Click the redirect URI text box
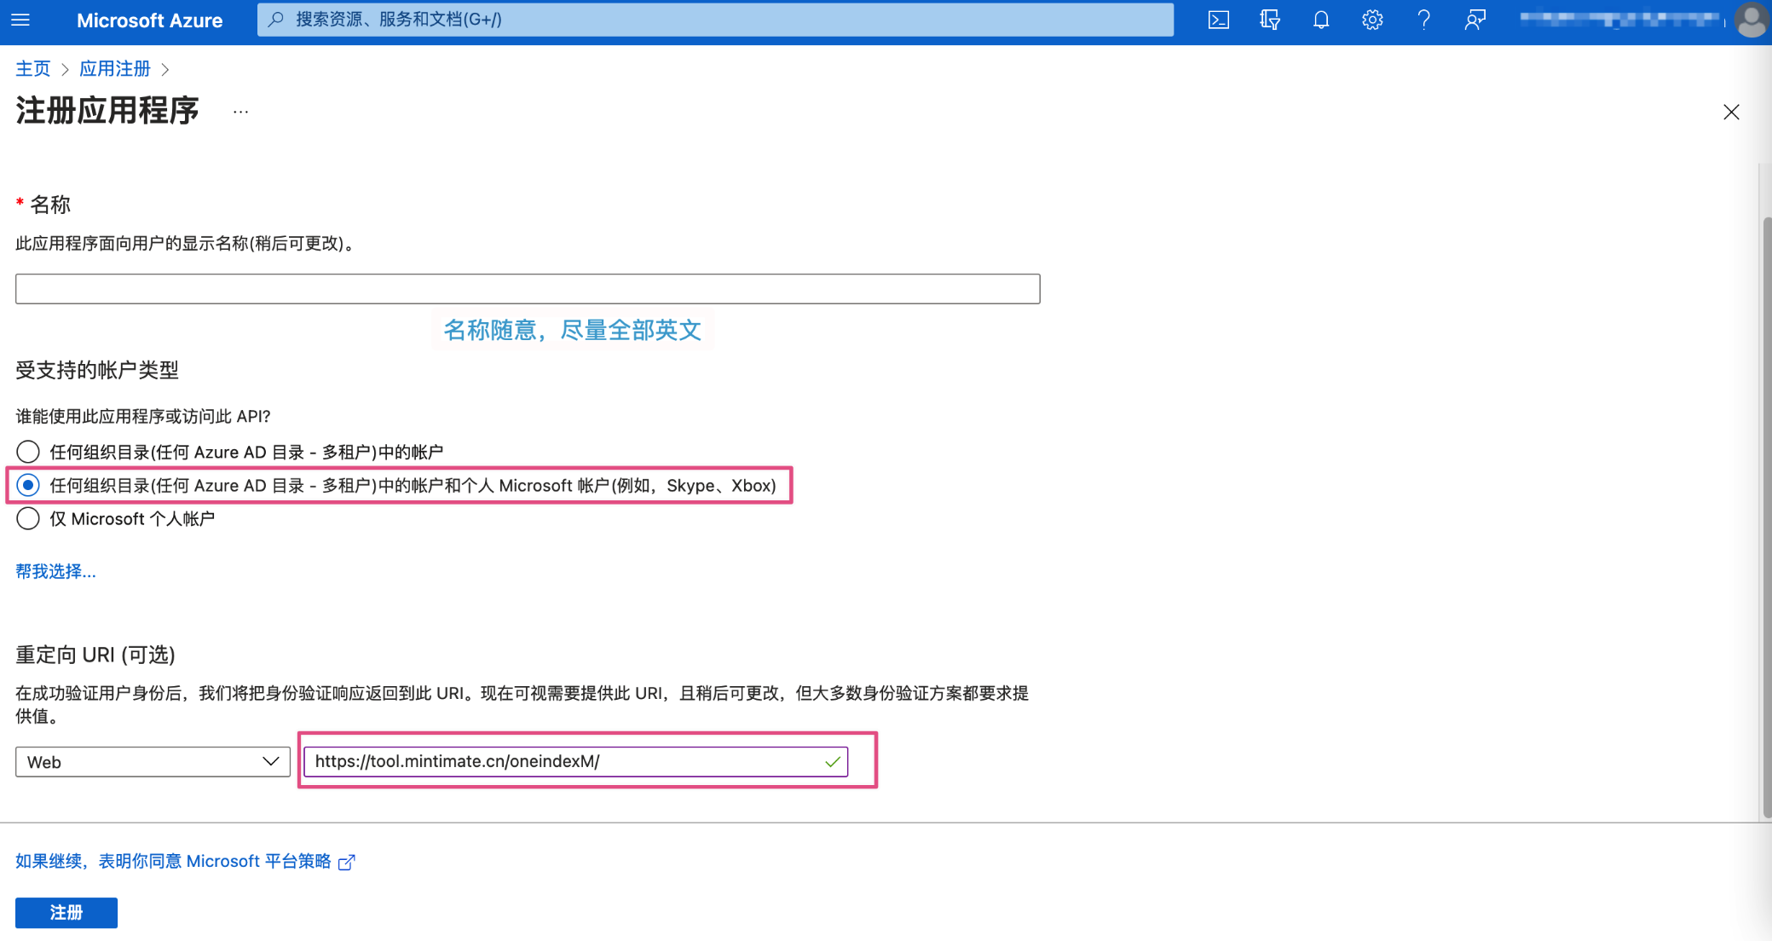Image resolution: width=1772 pixels, height=941 pixels. (x=563, y=761)
